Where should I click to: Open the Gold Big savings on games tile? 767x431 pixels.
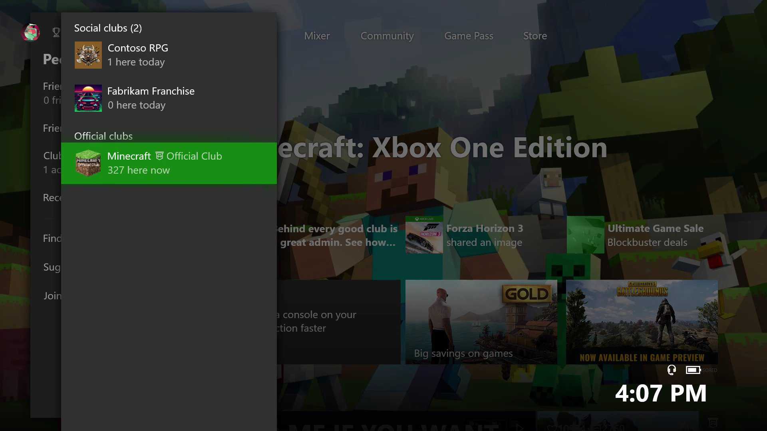pyautogui.click(x=481, y=322)
